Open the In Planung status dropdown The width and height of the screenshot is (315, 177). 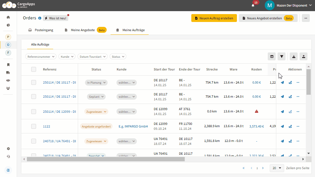pyautogui.click(x=96, y=83)
